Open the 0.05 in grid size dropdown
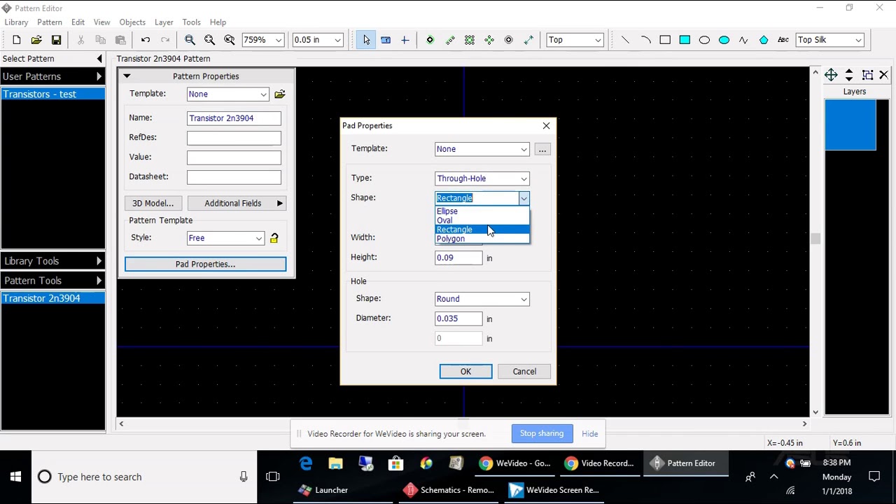The width and height of the screenshot is (896, 504). coord(337,40)
